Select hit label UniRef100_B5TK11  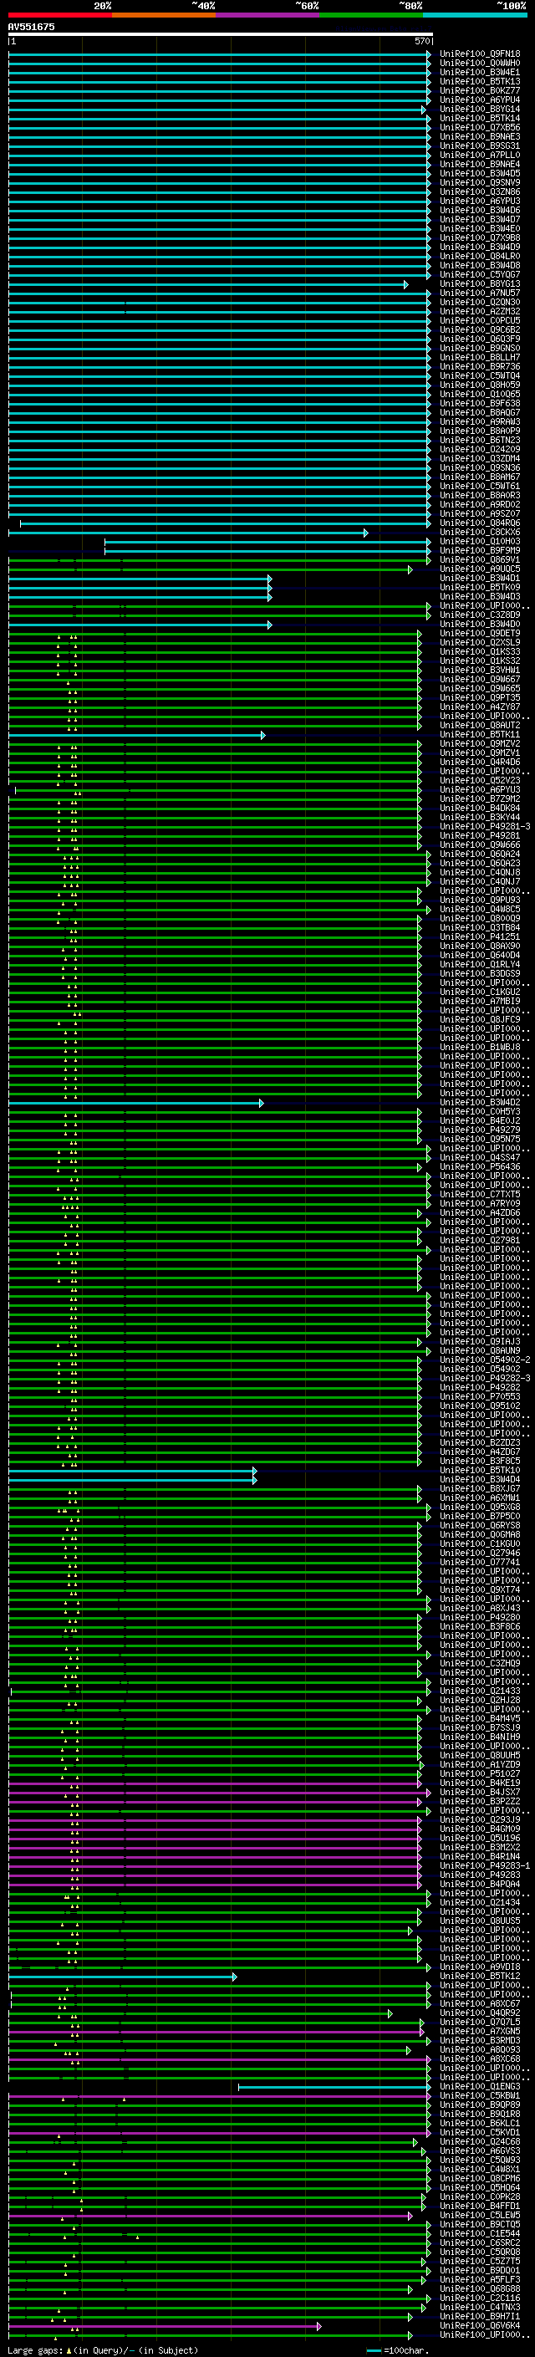coord(479,735)
